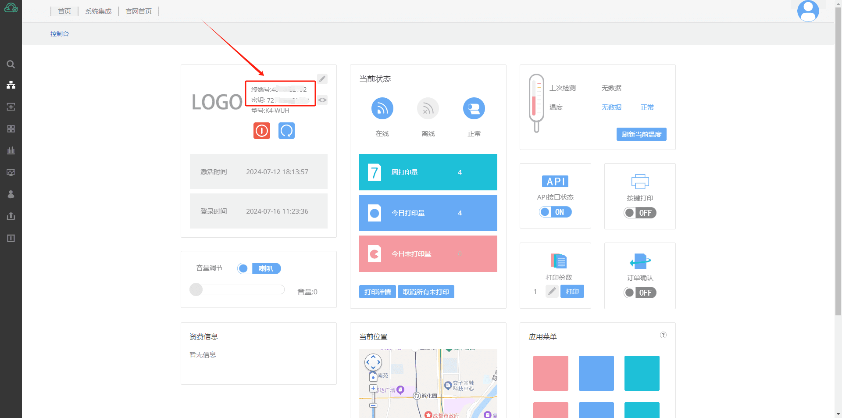Click the red power button icon

pos(262,131)
